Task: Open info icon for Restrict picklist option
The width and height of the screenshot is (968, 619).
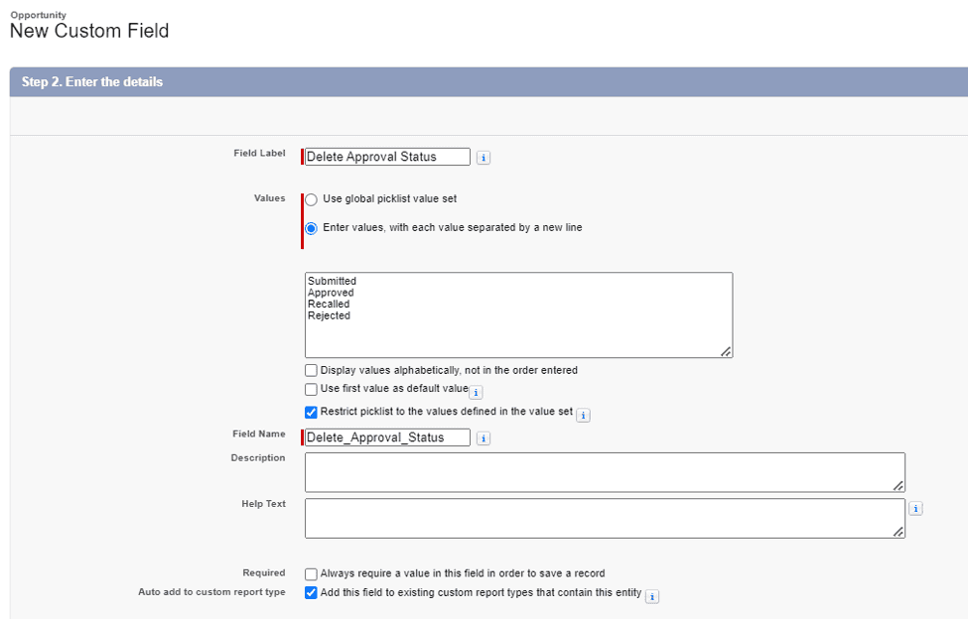Action: coord(584,416)
